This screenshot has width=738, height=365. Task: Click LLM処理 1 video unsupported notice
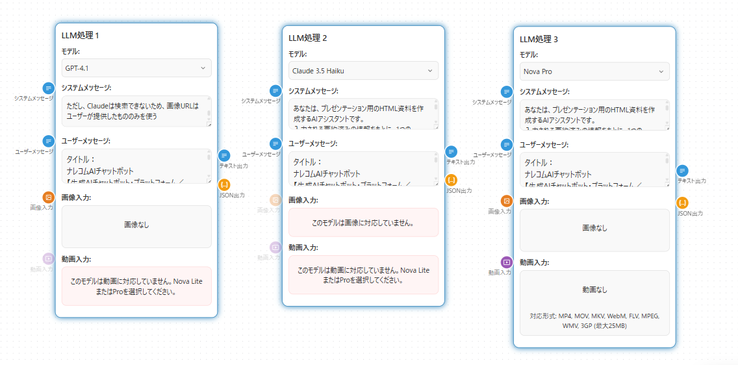tap(136, 286)
